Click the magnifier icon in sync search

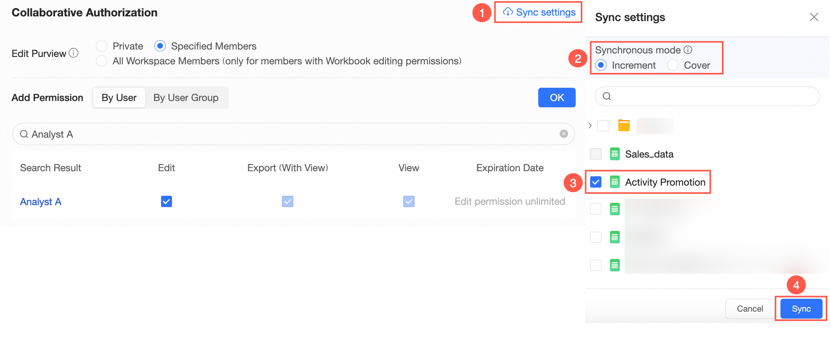(607, 96)
